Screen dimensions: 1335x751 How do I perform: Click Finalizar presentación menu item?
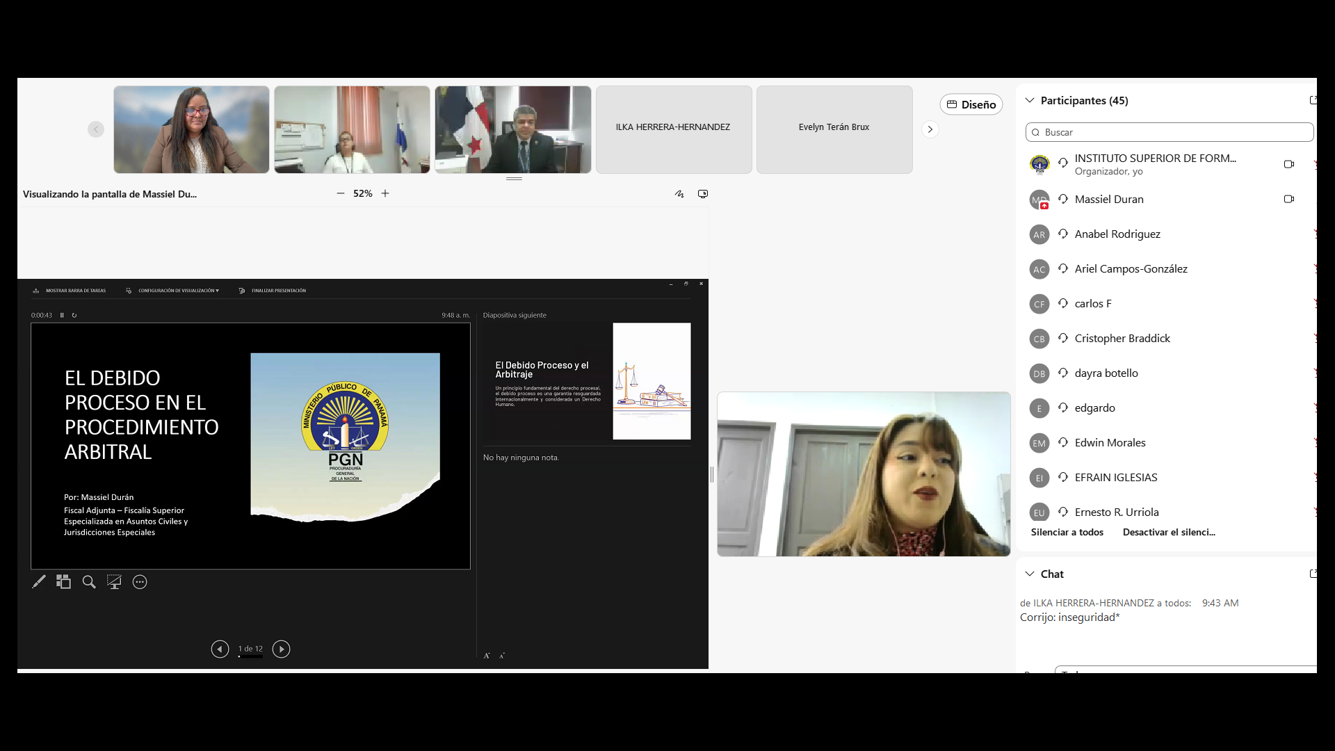pyautogui.click(x=278, y=291)
